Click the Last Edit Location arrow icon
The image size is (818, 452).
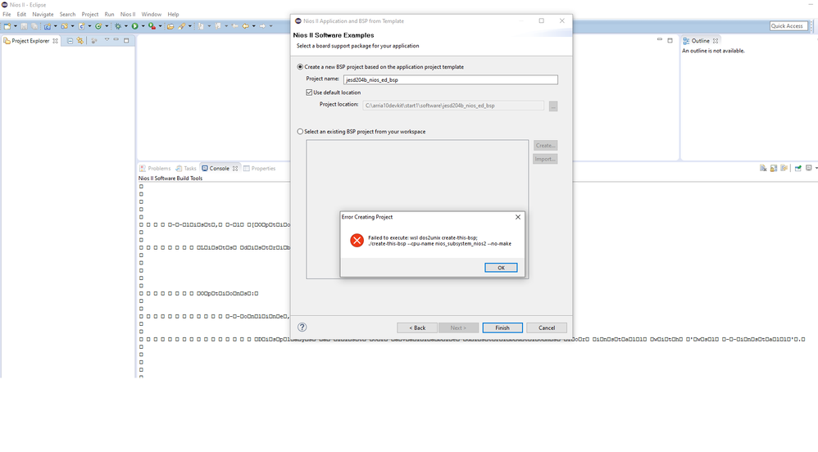click(234, 26)
